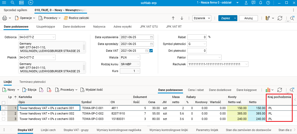Open the Linijki cech bottom tab
The height and width of the screenshot is (134, 297).
[x=48, y=130]
